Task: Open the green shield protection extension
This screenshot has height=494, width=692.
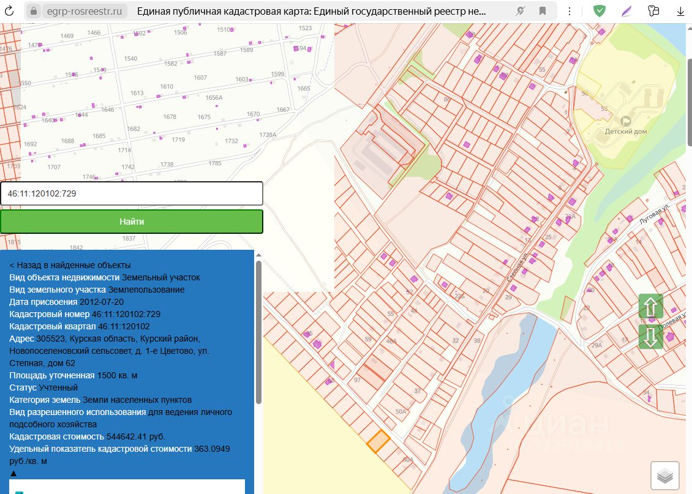Action: 600,11
